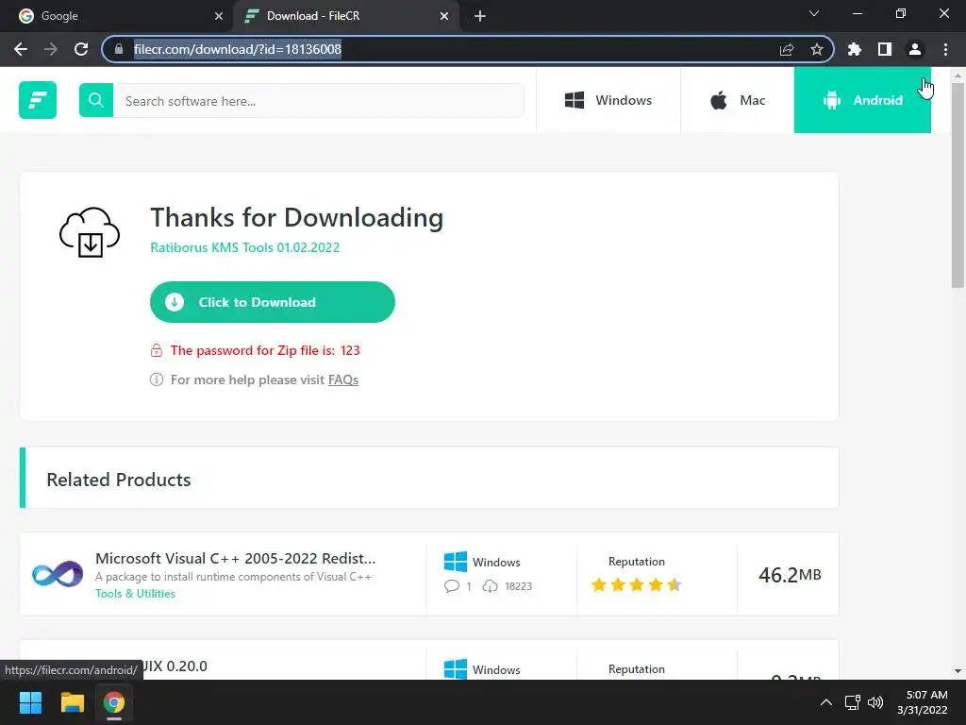This screenshot has height=725, width=966.
Task: Show hidden system tray icons
Action: point(826,702)
